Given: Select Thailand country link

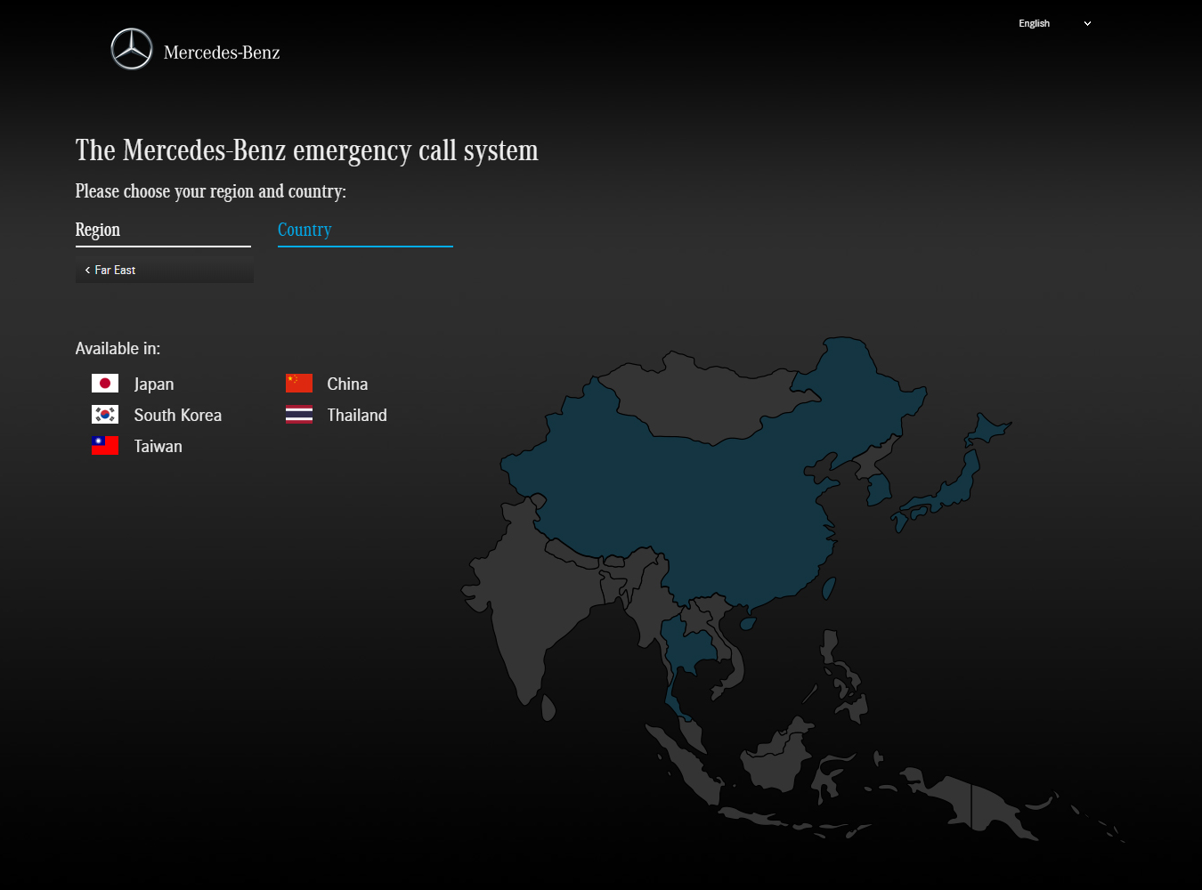Looking at the screenshot, I should coord(356,416).
